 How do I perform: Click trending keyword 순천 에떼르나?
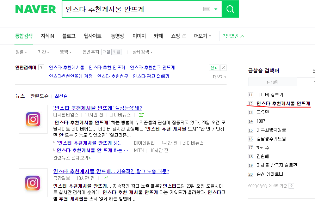coord(270,174)
